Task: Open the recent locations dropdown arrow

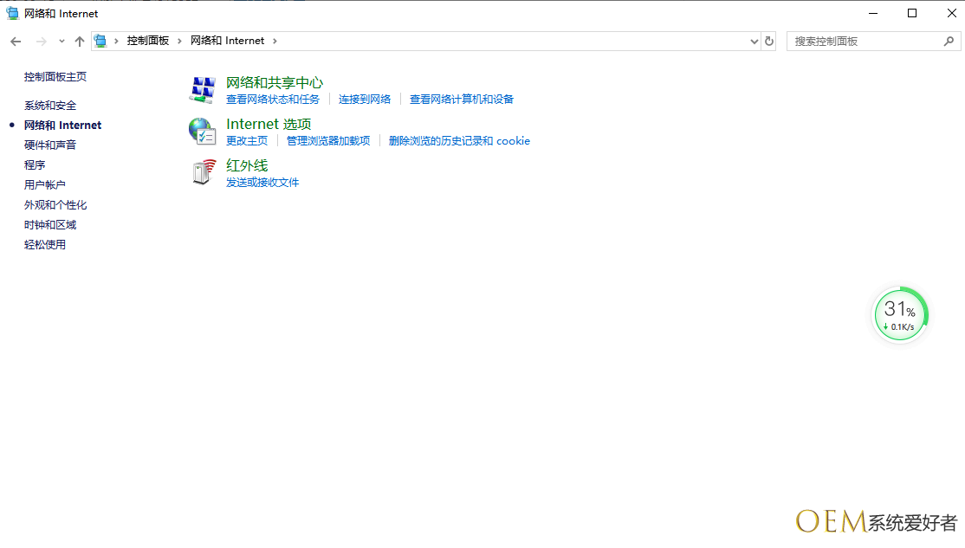Action: pos(62,41)
